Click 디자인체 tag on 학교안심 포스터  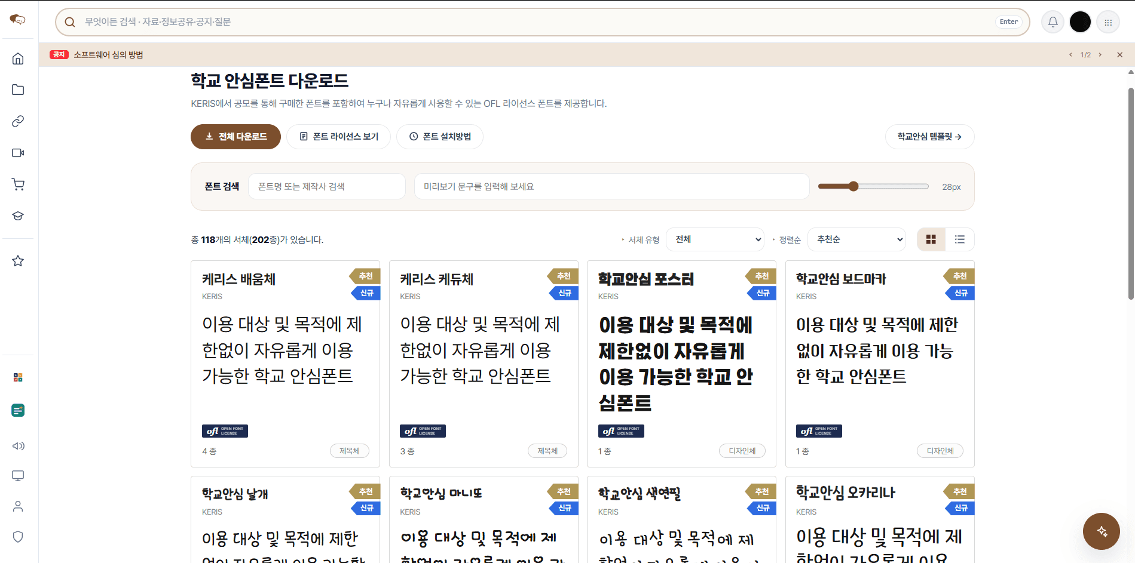click(x=742, y=451)
